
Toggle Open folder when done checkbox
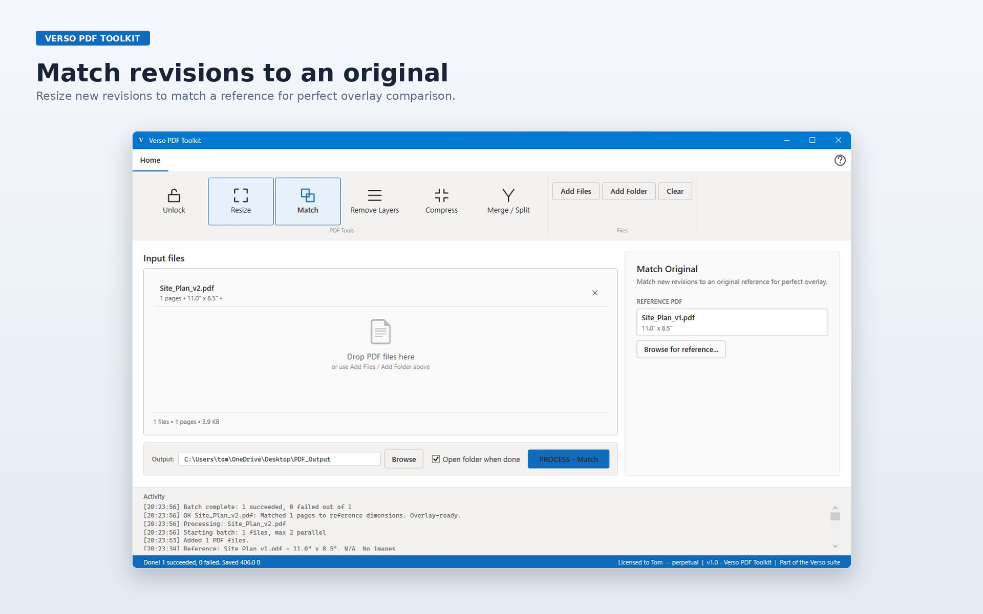point(436,459)
